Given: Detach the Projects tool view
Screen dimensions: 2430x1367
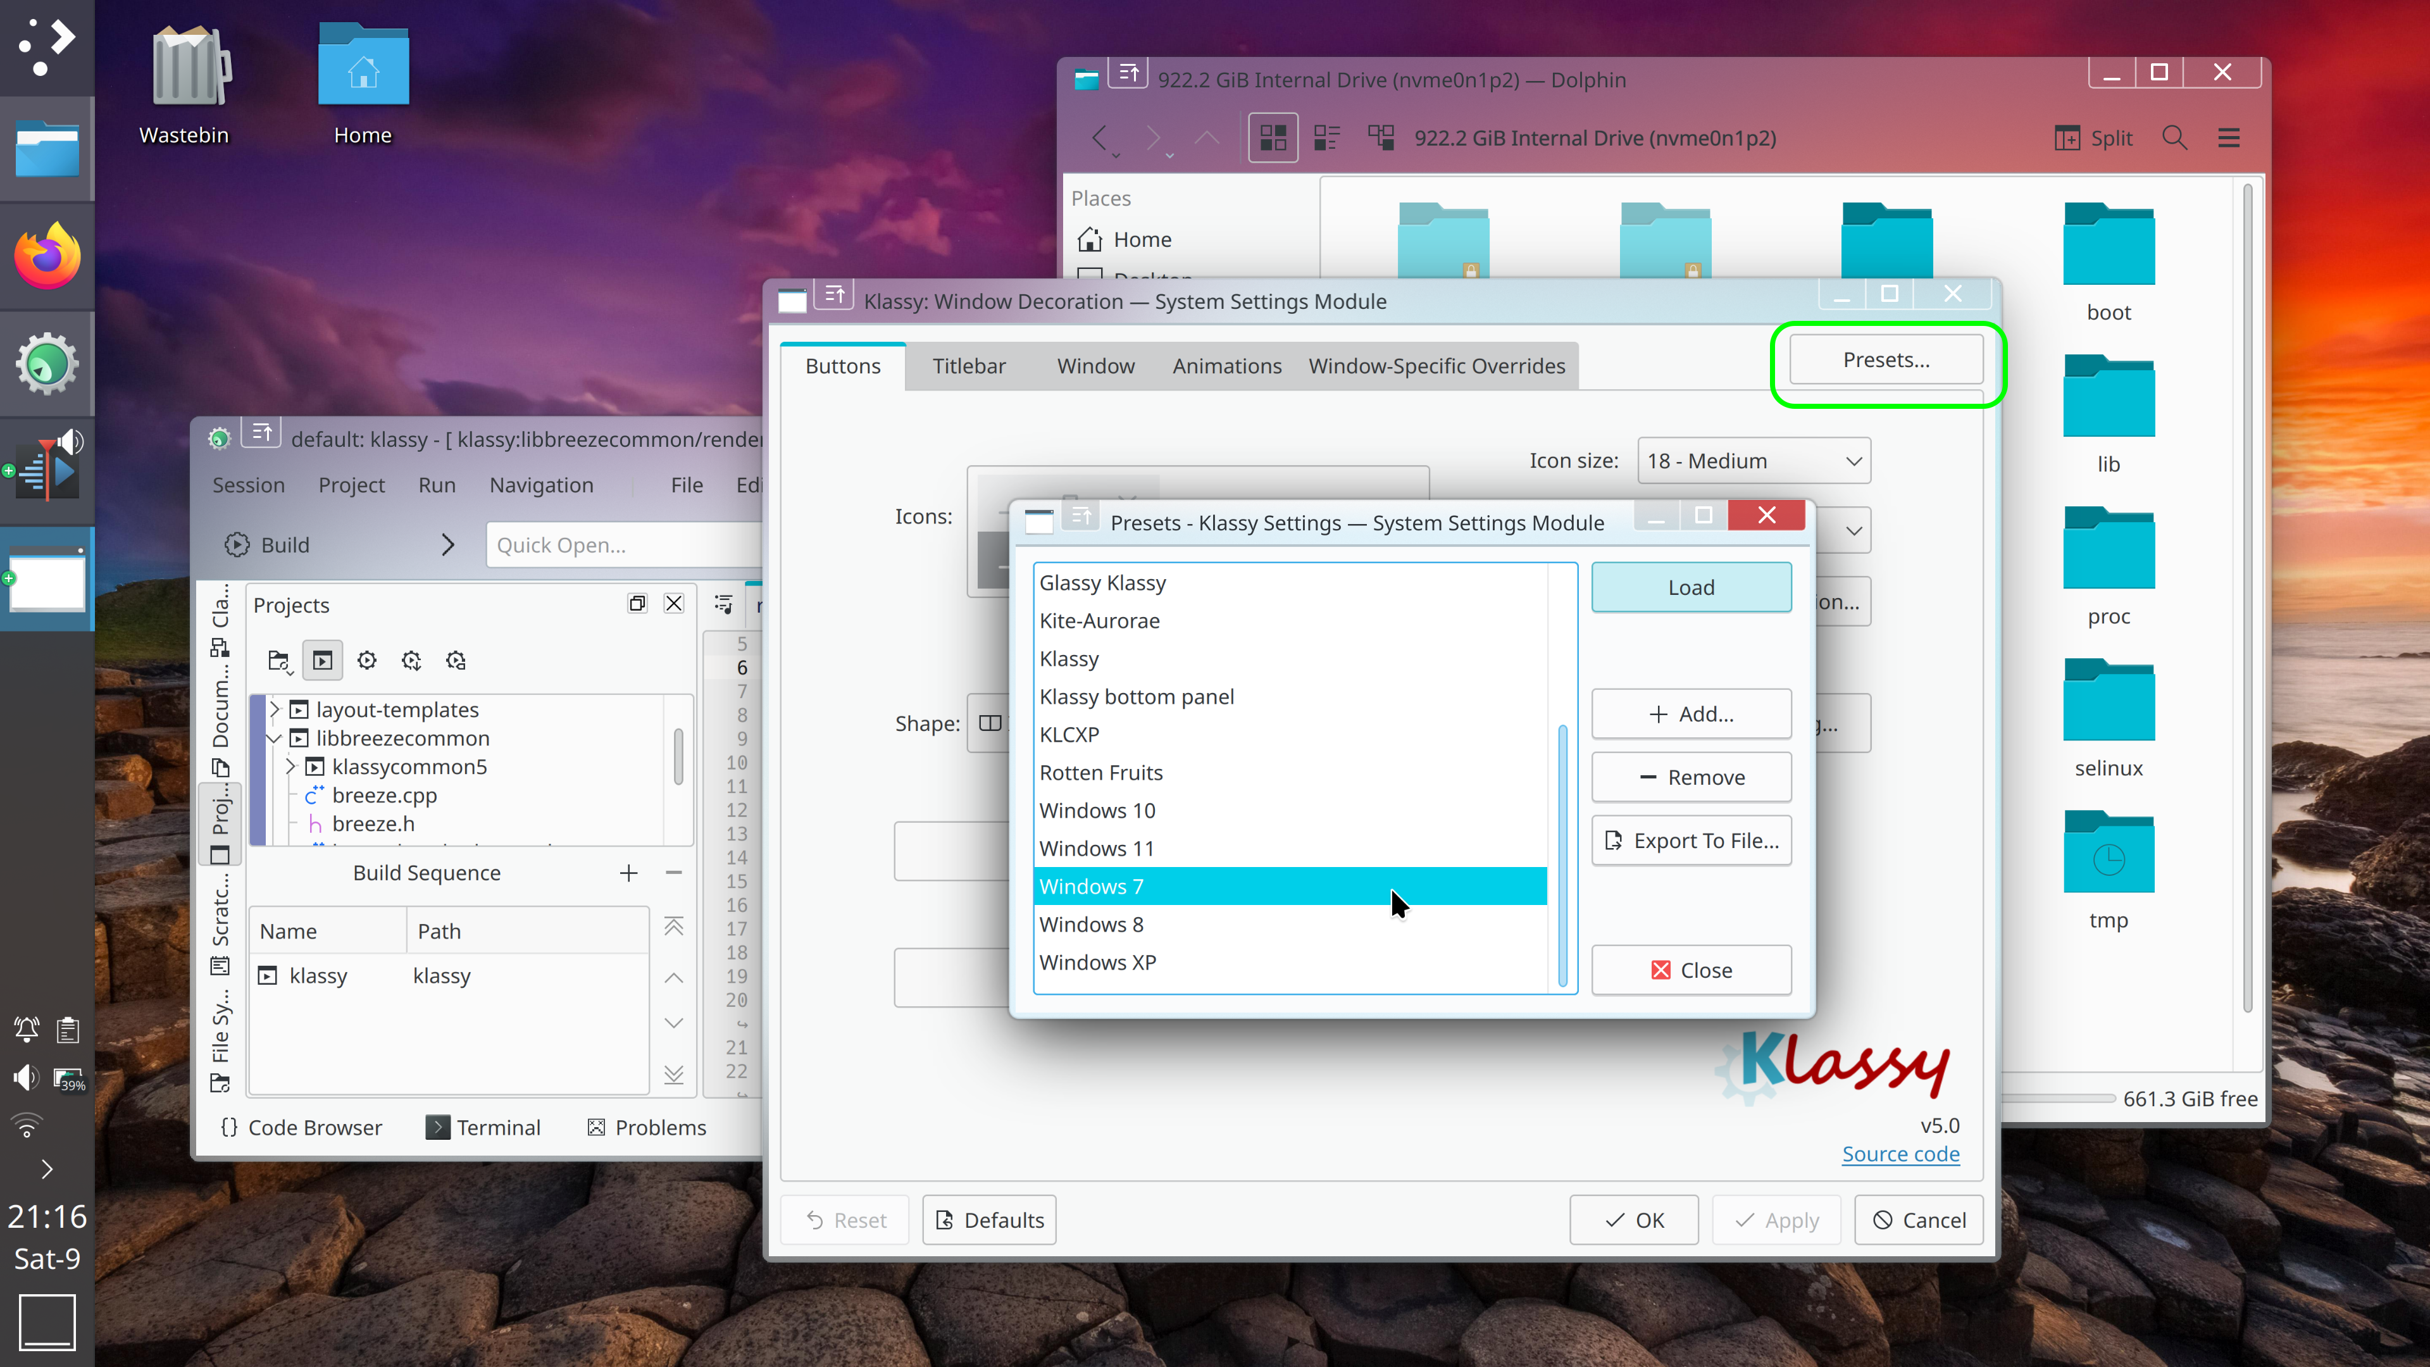Looking at the screenshot, I should click(x=638, y=603).
